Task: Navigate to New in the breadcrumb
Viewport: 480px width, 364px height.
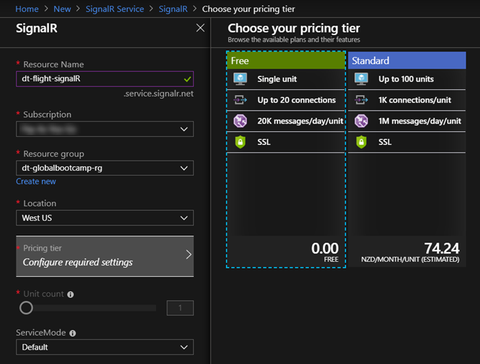Action: point(62,9)
